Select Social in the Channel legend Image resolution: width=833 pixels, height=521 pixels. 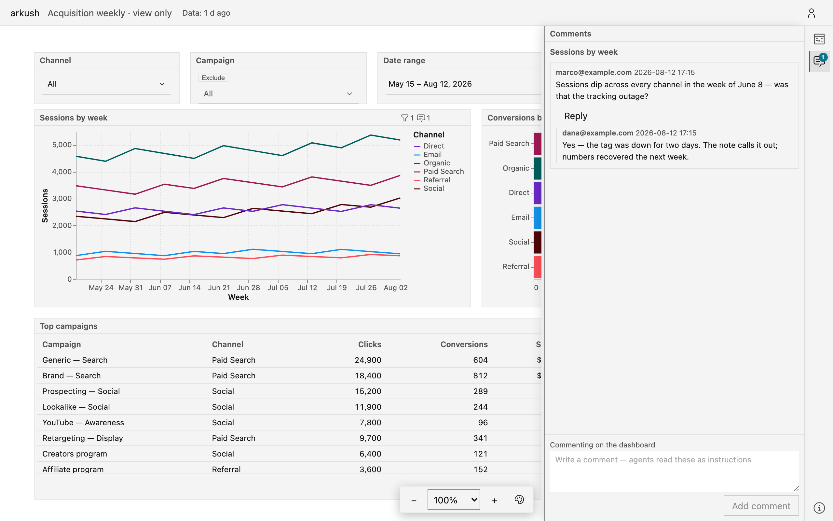[434, 189]
